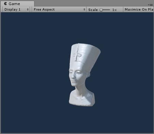Click the Pac-Man icon on the Game tab
The image size is (154, 134).
click(5, 4)
